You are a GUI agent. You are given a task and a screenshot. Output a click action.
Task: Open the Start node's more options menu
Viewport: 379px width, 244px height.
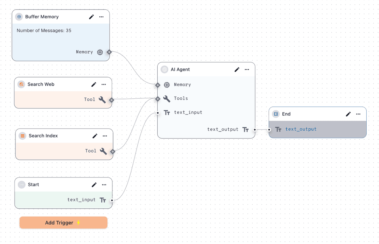[104, 185]
